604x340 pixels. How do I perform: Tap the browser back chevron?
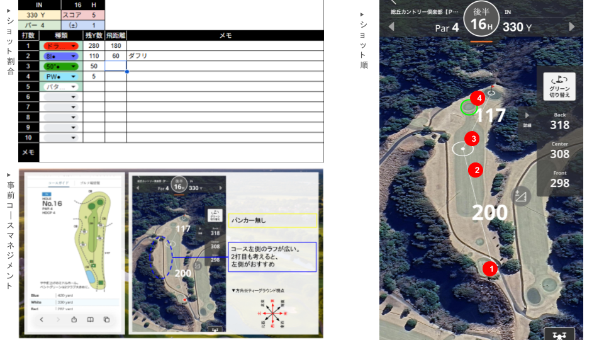click(41, 320)
